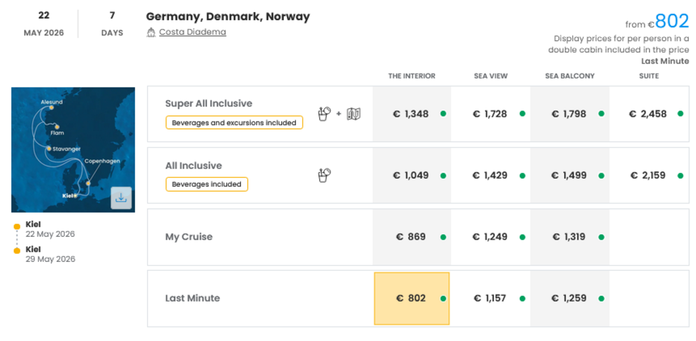The width and height of the screenshot is (696, 341).
Task: Click the Suite column header
Action: pyautogui.click(x=649, y=76)
